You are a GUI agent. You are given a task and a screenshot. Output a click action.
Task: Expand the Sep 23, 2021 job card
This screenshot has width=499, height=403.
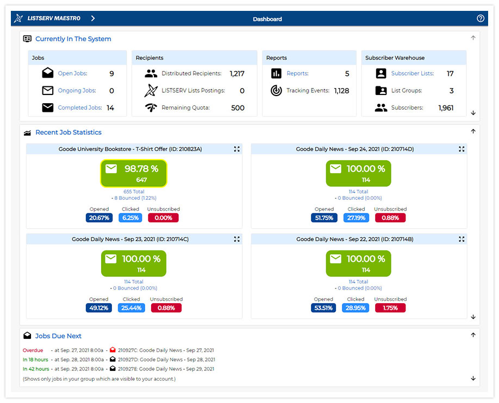click(237, 239)
